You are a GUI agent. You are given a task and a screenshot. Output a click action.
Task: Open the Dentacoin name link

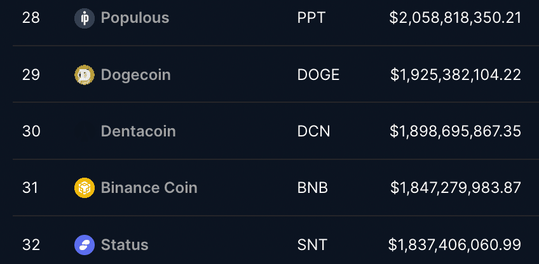pos(138,131)
